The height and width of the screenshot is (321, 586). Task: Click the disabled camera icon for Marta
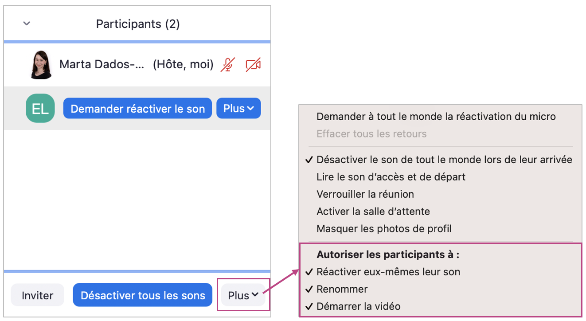click(x=253, y=65)
